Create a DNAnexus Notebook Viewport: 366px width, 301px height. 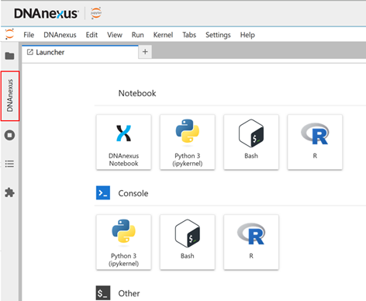pyautogui.click(x=123, y=142)
